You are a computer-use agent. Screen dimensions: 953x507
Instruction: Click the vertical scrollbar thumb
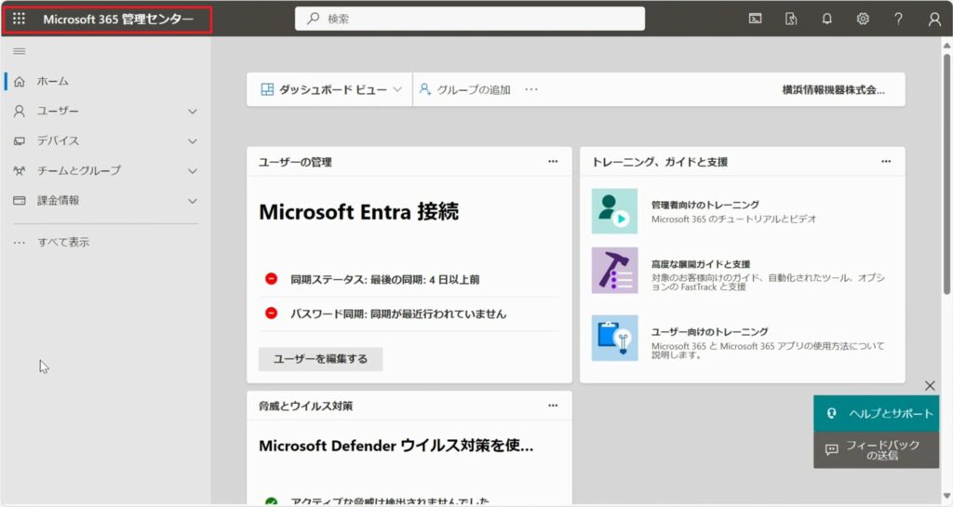click(946, 174)
